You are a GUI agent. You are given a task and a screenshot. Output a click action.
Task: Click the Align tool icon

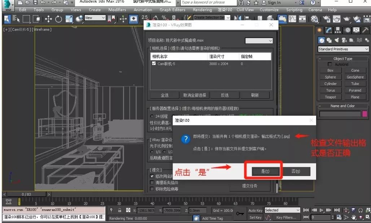tap(248, 18)
